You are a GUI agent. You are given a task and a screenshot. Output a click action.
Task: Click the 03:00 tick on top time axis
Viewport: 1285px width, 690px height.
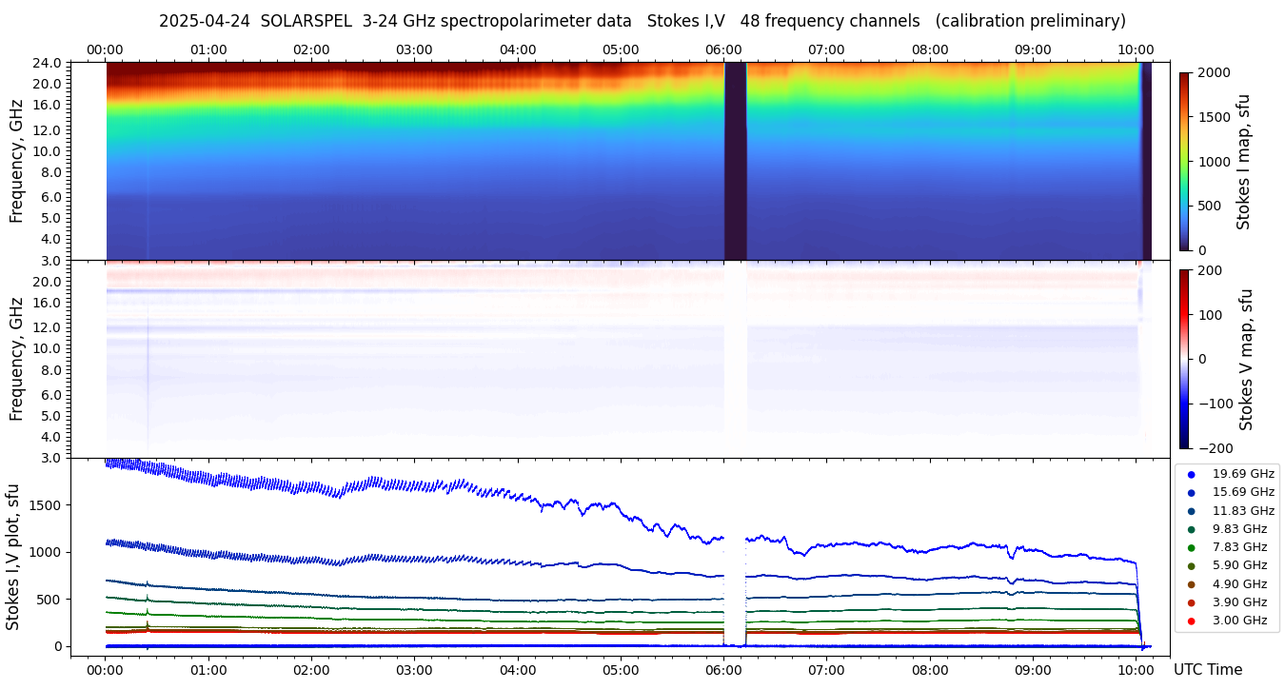414,49
